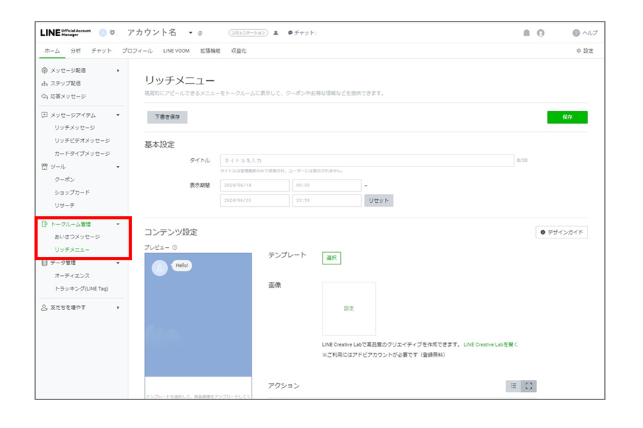
Task: Click the person icon next to コミュニケーション
Action: [x=276, y=33]
